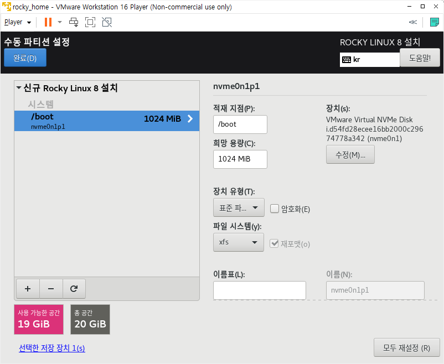Click the 수정(M)... modify device button
The image size is (444, 364).
point(350,154)
